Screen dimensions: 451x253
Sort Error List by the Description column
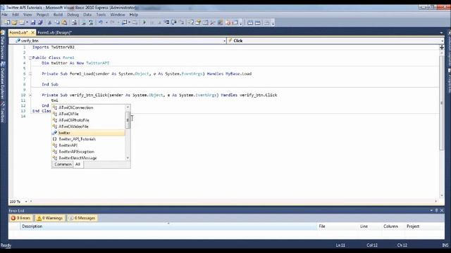168,226
